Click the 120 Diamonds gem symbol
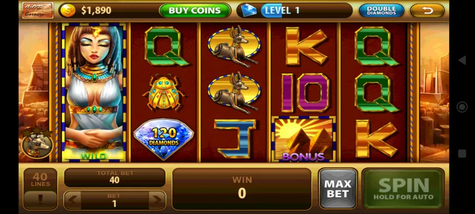Image resolution: width=475 pixels, height=214 pixels. pos(164,138)
